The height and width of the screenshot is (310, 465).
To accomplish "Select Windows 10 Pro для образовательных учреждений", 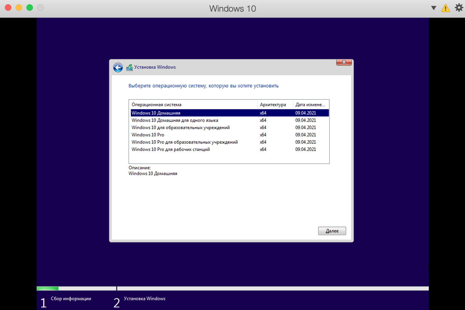I will 230,142.
